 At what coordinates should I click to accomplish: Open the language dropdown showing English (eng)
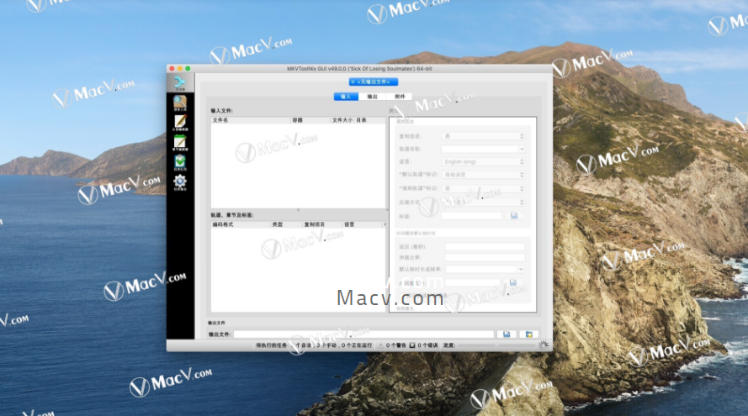(x=483, y=162)
